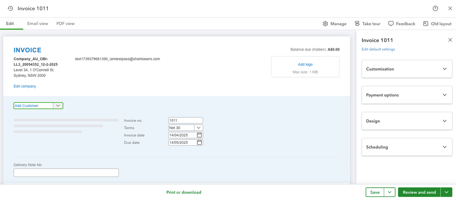Image resolution: width=456 pixels, height=200 pixels.
Task: Close the Invoice 1011 side panel
Action: pos(450,40)
